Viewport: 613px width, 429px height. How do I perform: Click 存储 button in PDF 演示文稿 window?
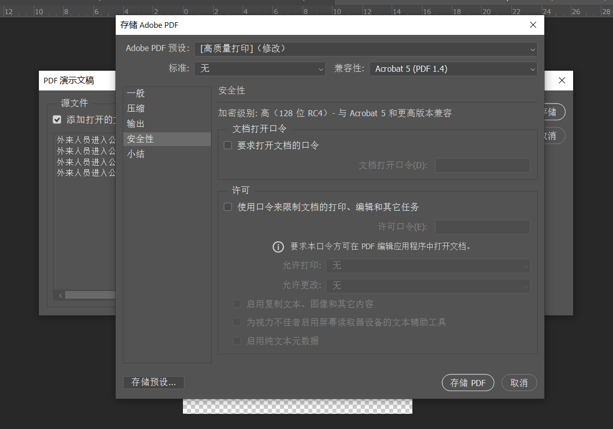click(554, 112)
